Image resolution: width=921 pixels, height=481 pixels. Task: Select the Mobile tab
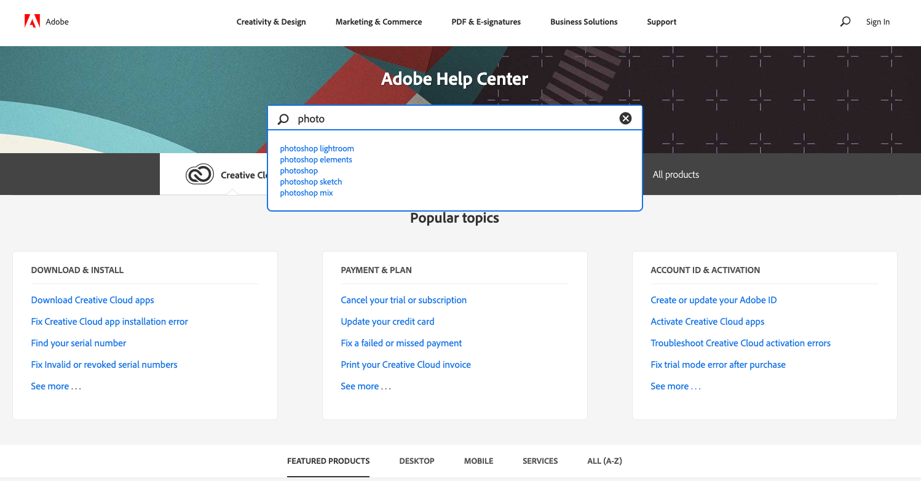click(478, 461)
